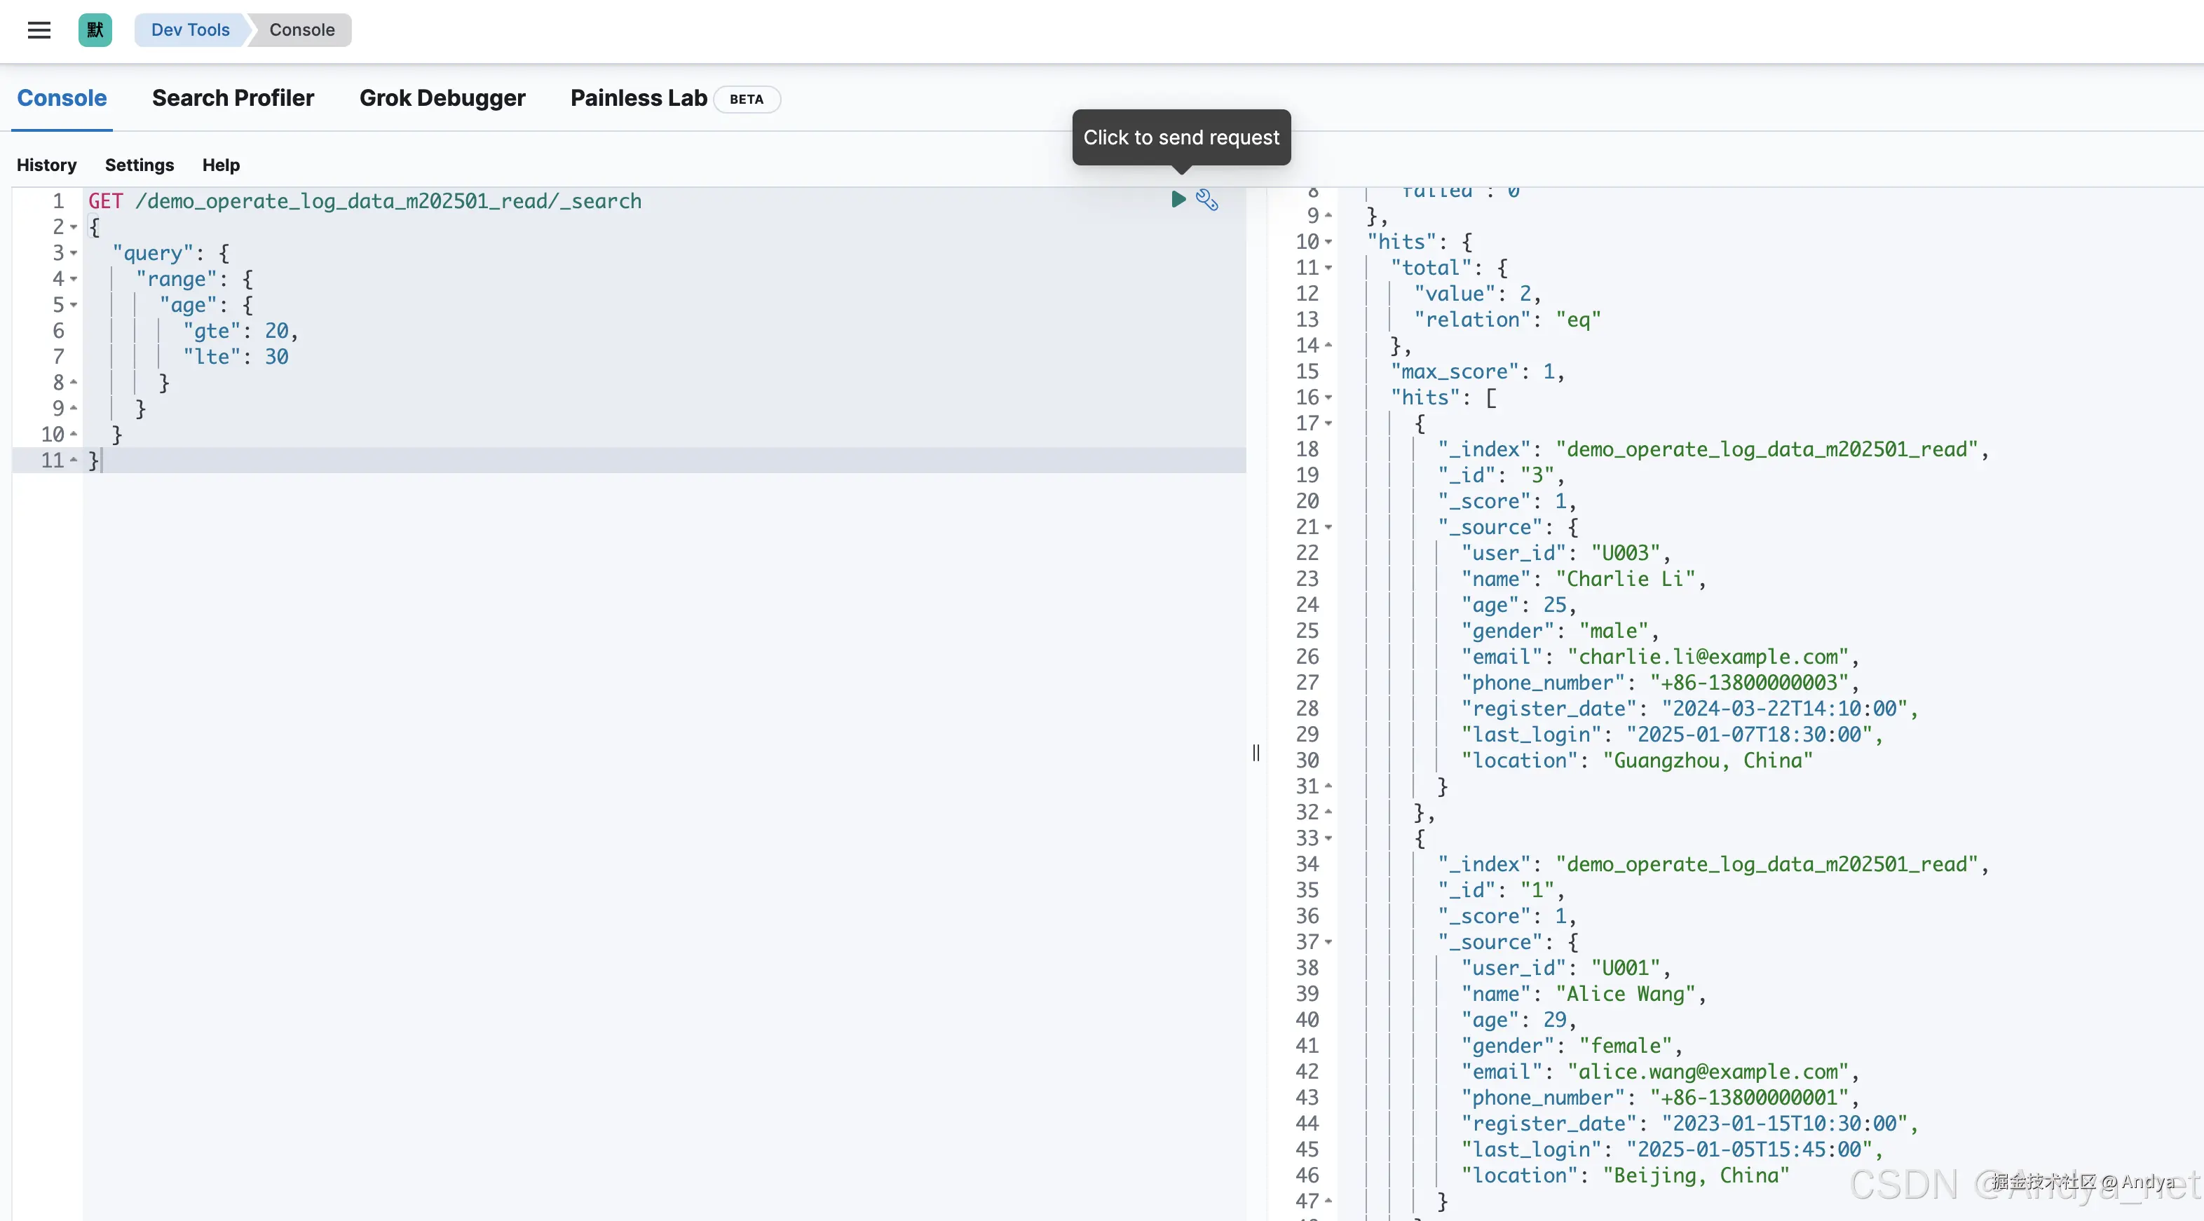Fold the second _source block on line 37
2204x1221 pixels.
(x=1328, y=942)
